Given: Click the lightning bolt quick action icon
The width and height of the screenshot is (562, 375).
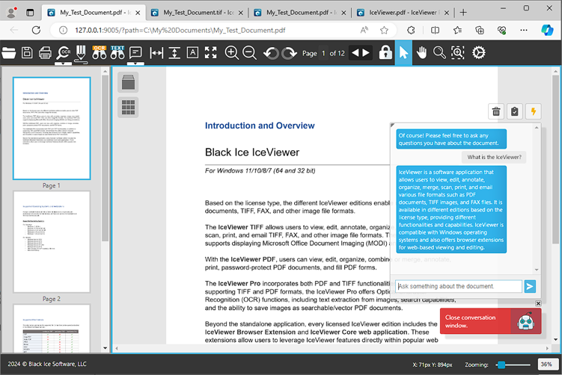Looking at the screenshot, I should coord(533,112).
